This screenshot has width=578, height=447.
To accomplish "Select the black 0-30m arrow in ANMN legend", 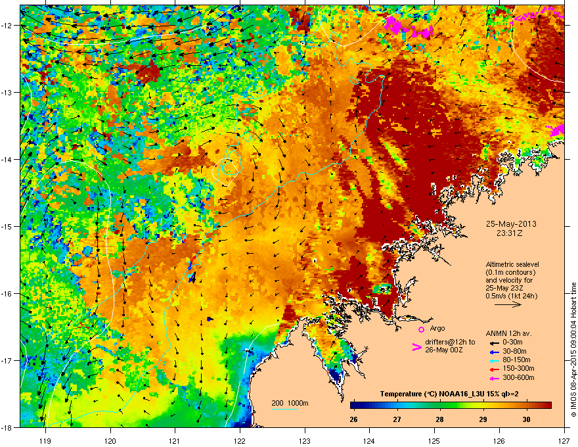I will click(x=495, y=342).
